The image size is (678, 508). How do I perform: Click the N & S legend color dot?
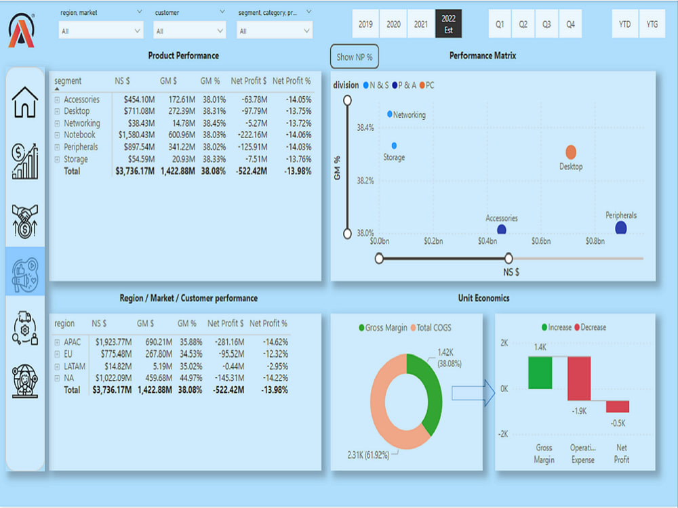pos(366,85)
